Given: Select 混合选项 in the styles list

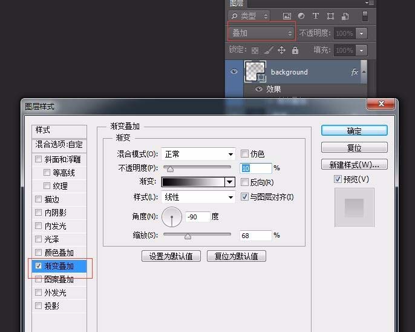Looking at the screenshot, I should pyautogui.click(x=59, y=145).
